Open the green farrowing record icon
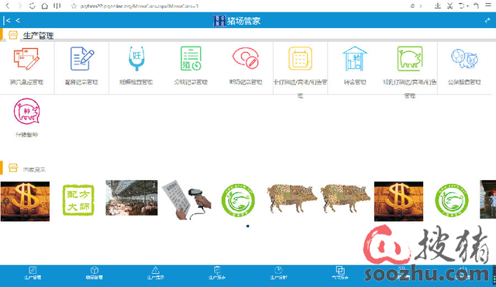Image resolution: width=496 pixels, height=287 pixels. tap(191, 58)
